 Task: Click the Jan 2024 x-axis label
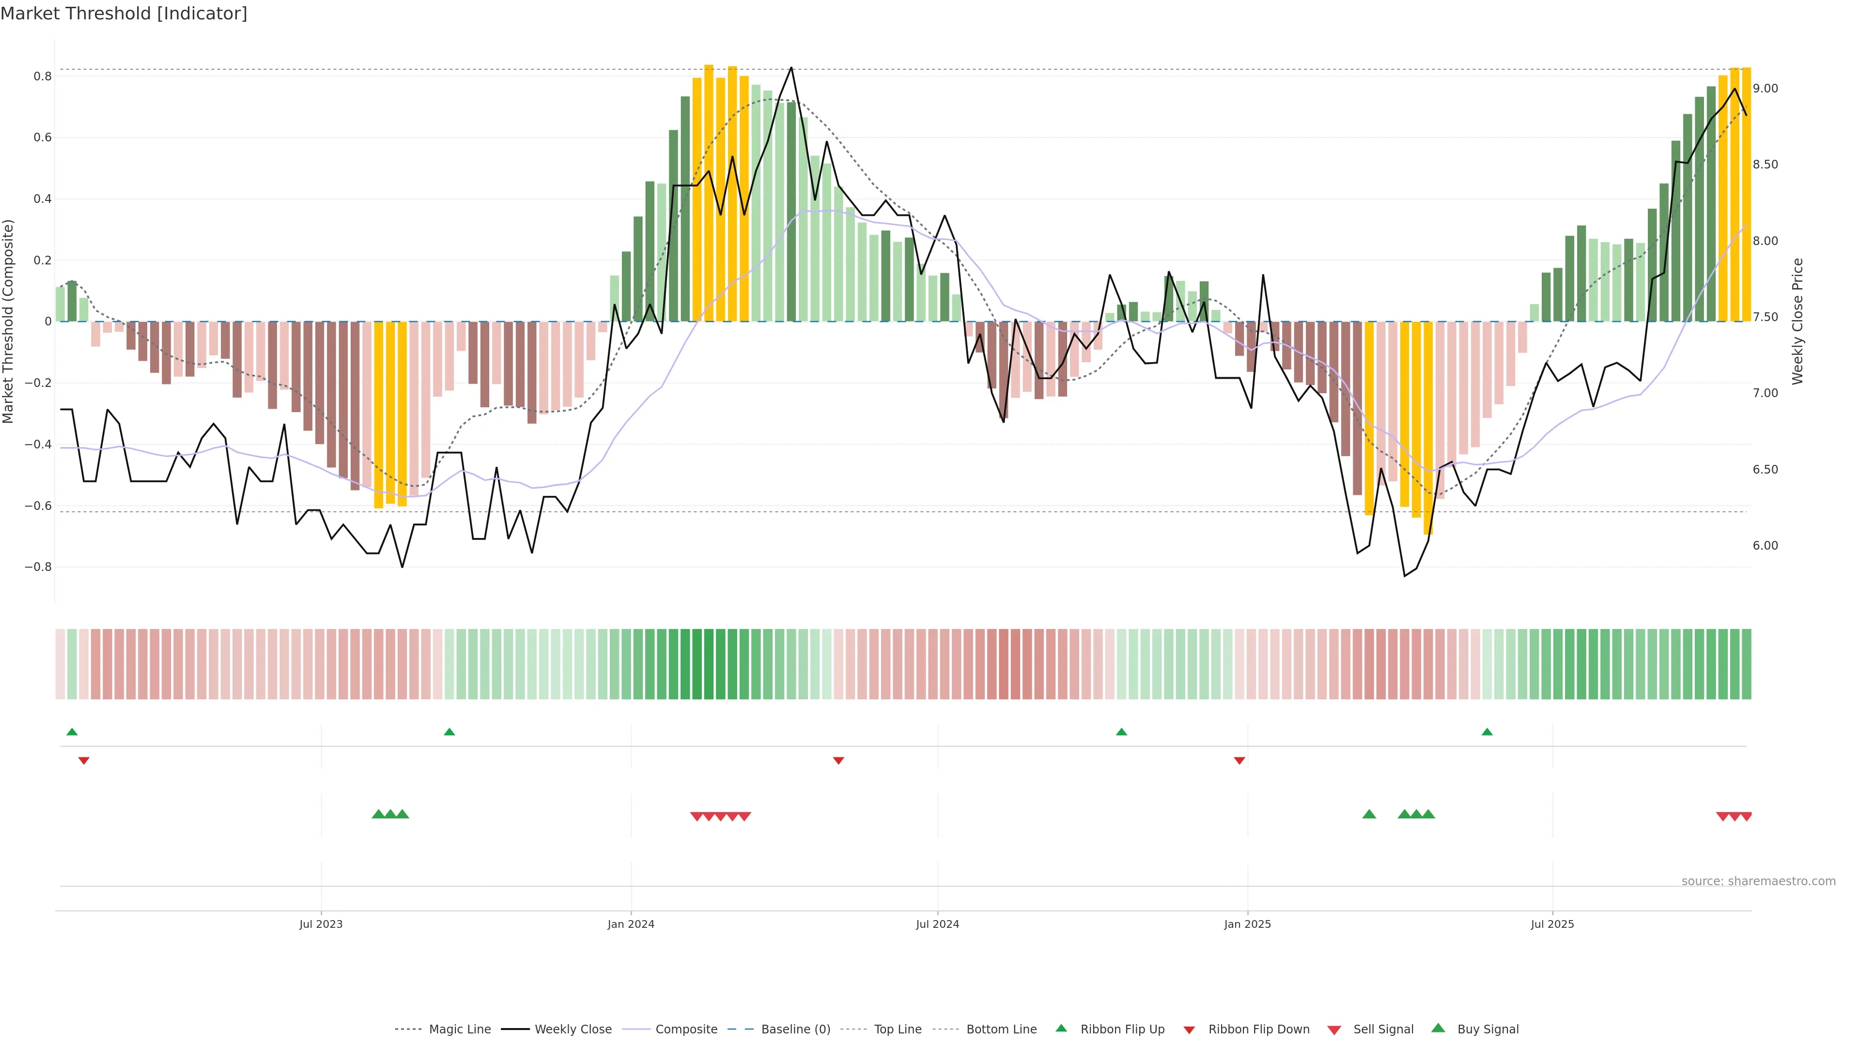point(630,924)
